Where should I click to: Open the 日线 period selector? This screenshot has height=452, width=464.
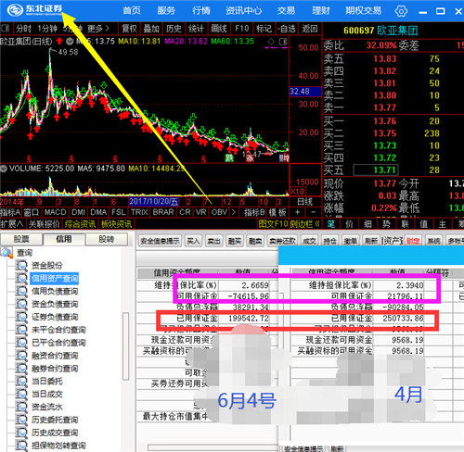click(304, 202)
